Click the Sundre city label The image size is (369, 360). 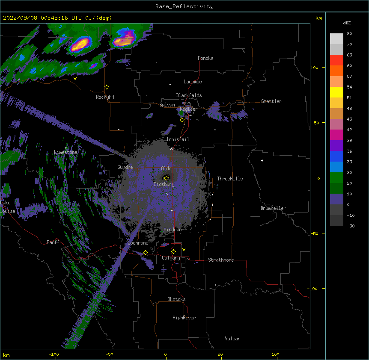[125, 167]
